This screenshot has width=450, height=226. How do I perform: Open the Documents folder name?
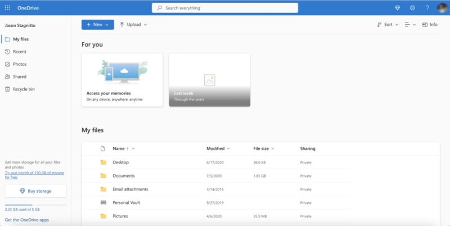(x=124, y=176)
